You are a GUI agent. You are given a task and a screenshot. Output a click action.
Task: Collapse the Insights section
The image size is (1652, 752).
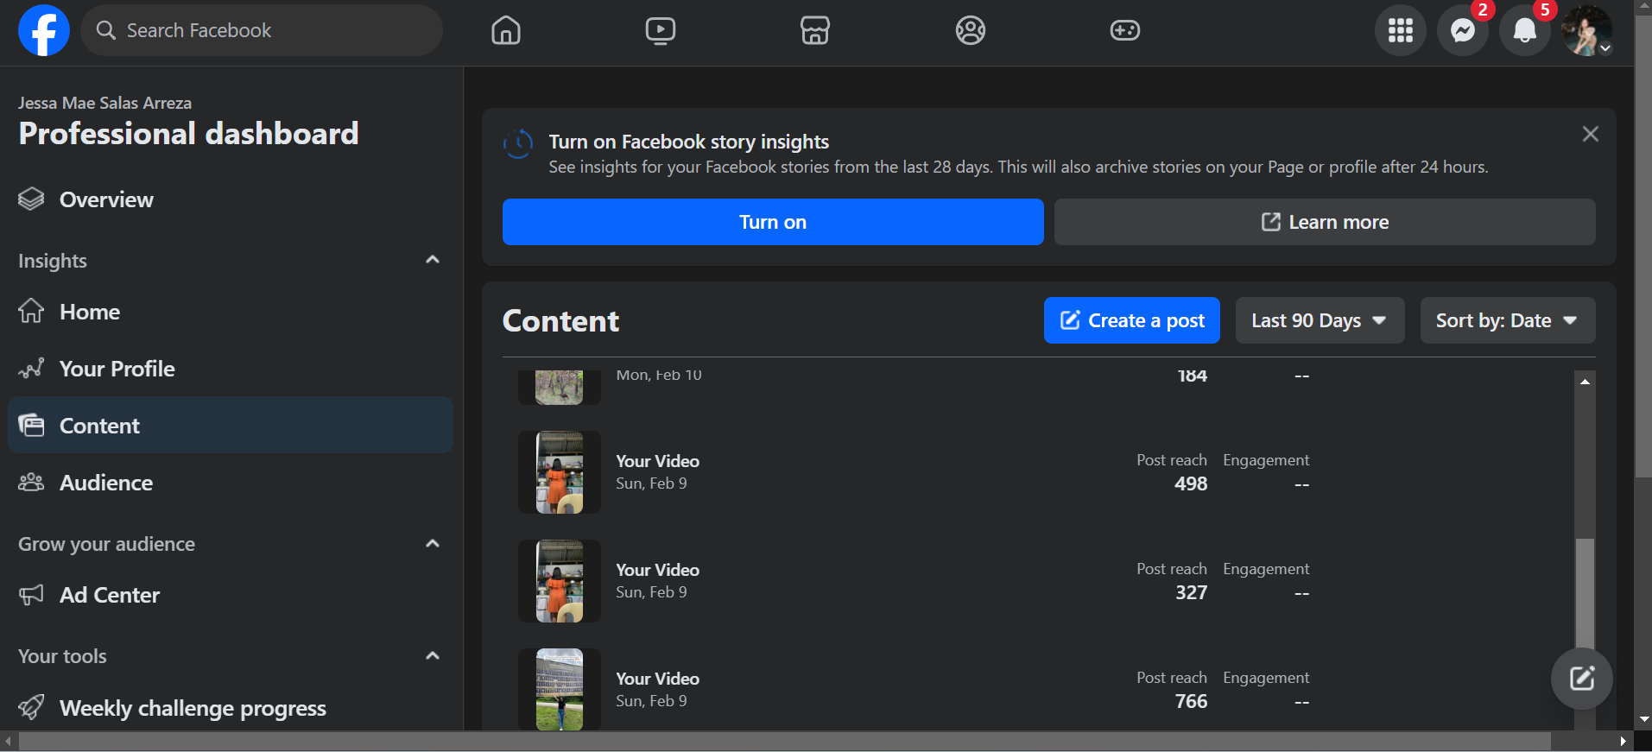click(433, 260)
